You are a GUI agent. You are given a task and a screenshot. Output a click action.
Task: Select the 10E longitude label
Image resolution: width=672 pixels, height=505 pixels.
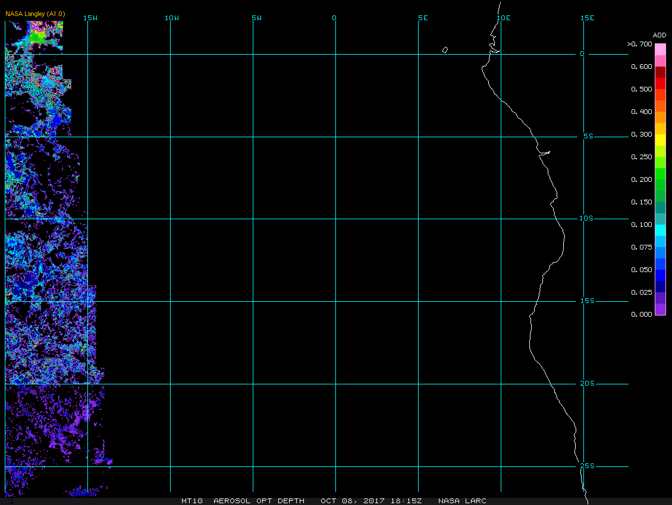[504, 18]
